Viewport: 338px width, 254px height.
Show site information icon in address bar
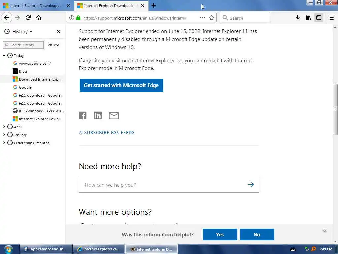point(72,18)
